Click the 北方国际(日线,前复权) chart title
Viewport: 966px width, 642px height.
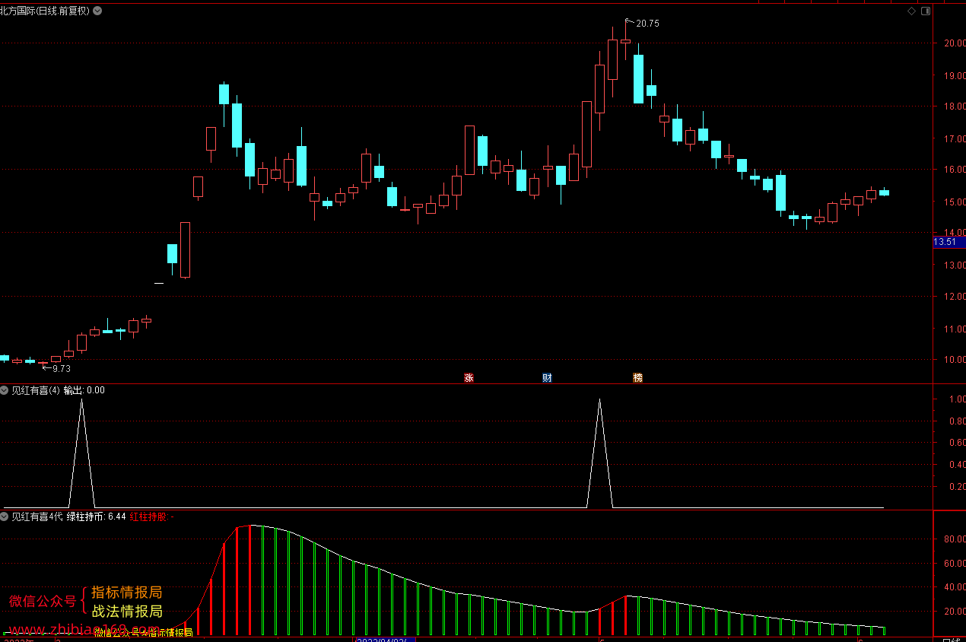[45, 11]
